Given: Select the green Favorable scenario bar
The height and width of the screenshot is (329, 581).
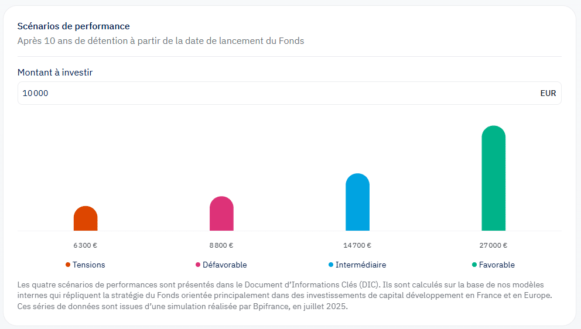Looking at the screenshot, I should [x=493, y=179].
